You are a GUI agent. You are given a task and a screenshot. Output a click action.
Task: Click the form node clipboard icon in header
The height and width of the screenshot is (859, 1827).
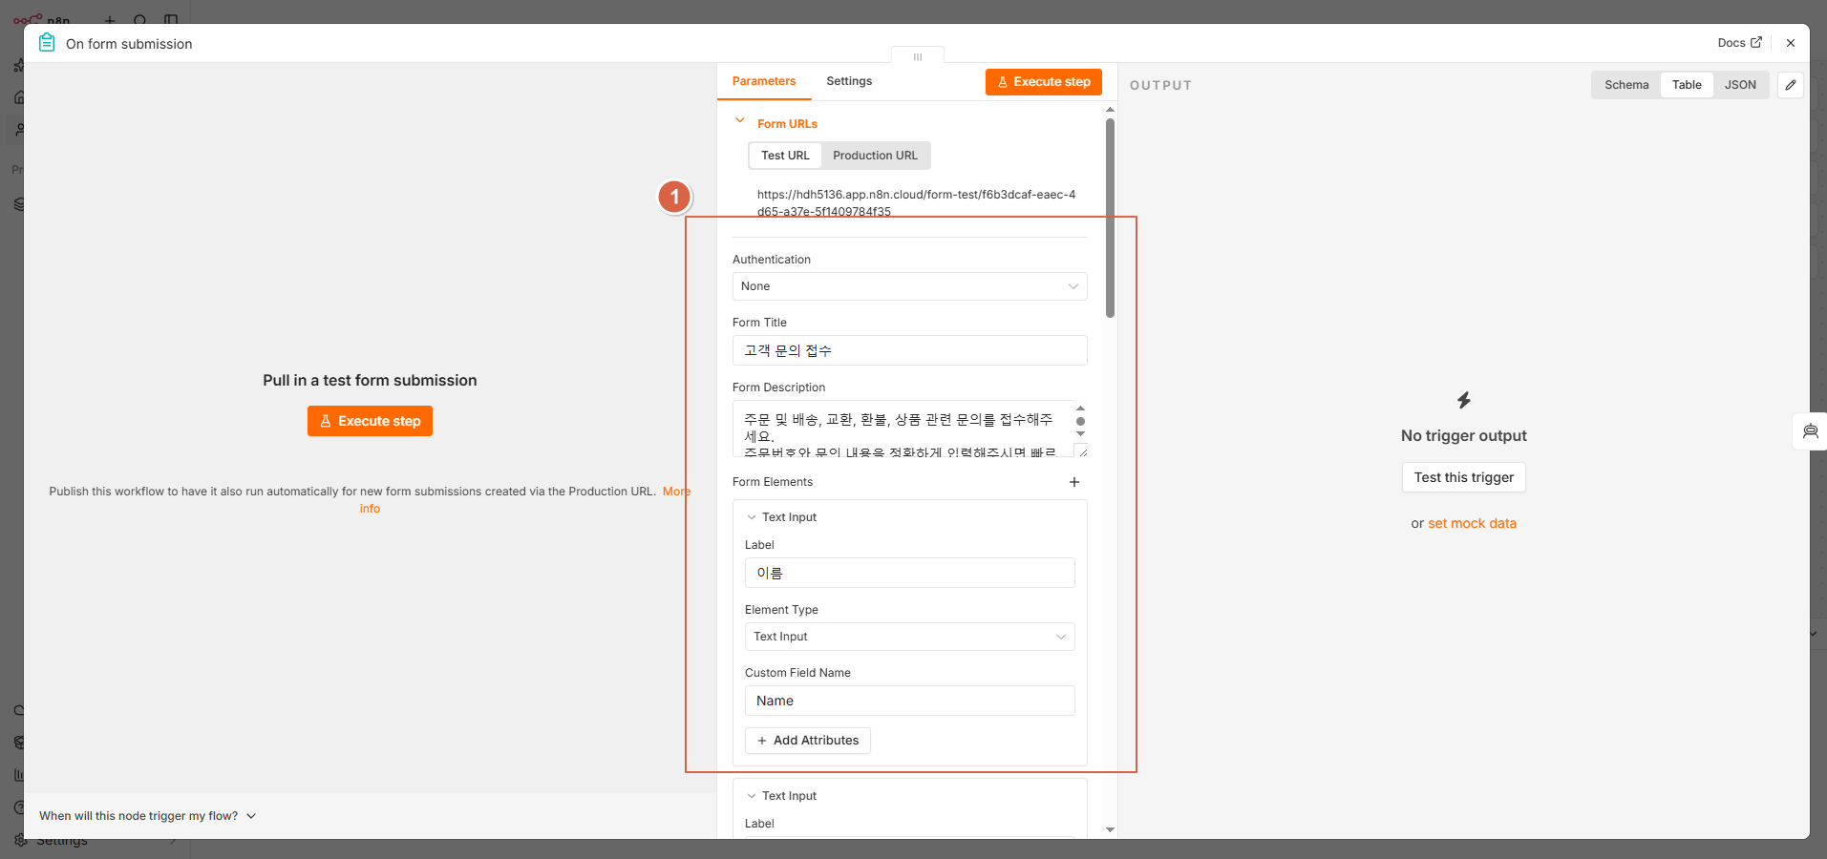pos(47,43)
